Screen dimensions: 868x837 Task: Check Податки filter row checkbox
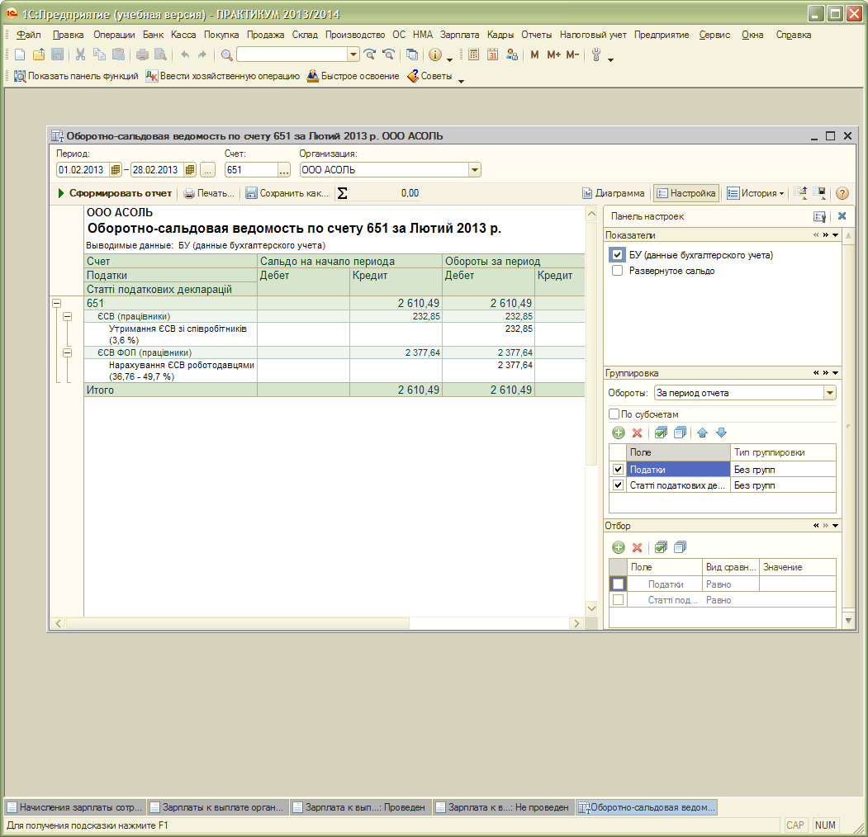(619, 584)
